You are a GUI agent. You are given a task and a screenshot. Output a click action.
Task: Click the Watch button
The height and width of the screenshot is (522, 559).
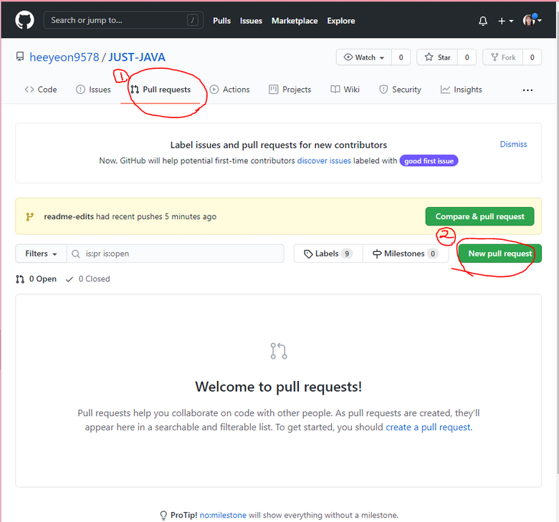point(363,57)
